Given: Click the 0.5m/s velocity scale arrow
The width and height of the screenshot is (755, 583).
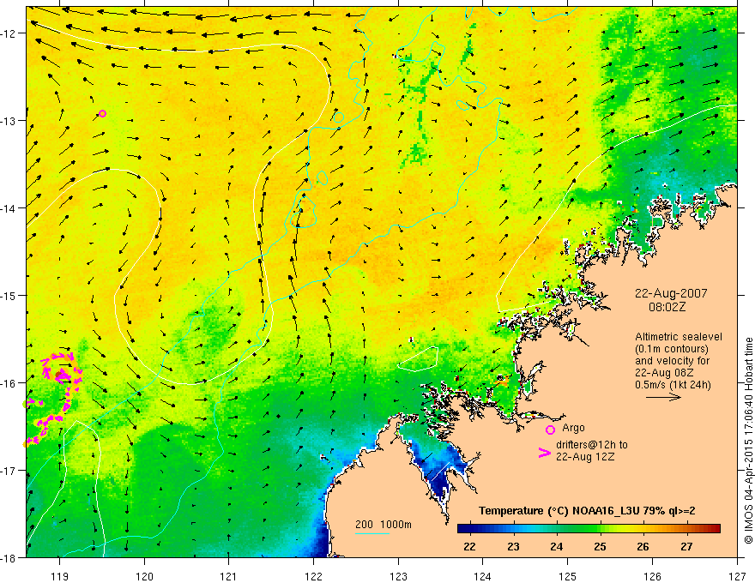Looking at the screenshot, I should [x=663, y=397].
